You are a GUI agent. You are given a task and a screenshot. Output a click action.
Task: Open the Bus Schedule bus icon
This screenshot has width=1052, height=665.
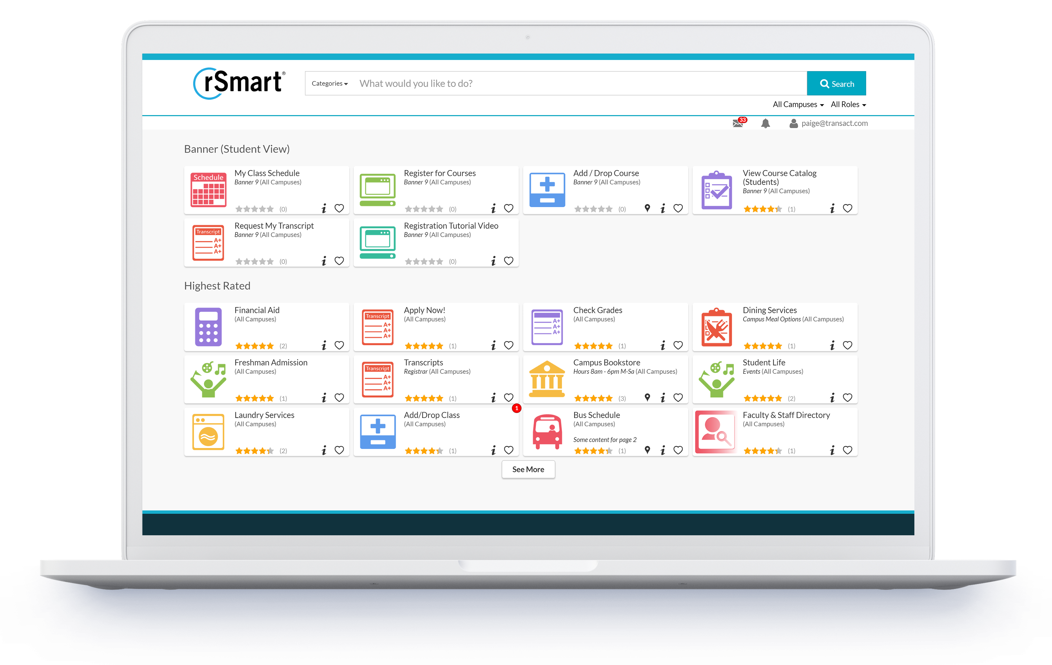(x=547, y=432)
